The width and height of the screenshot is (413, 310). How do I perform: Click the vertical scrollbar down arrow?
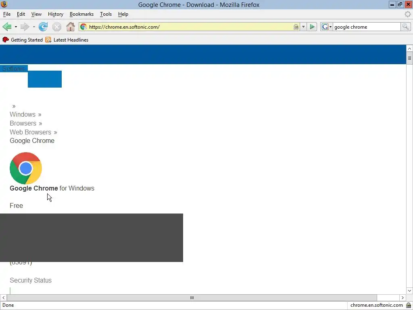[409, 291]
